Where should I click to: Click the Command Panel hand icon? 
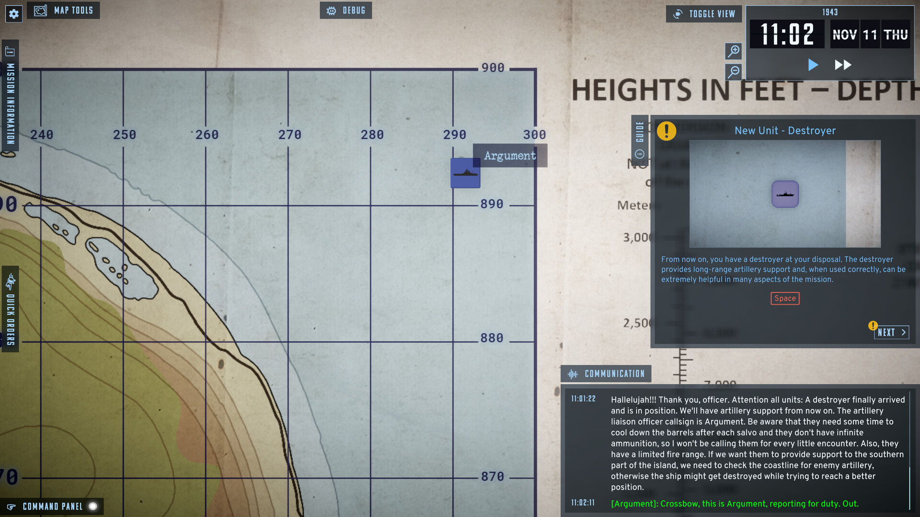12,506
